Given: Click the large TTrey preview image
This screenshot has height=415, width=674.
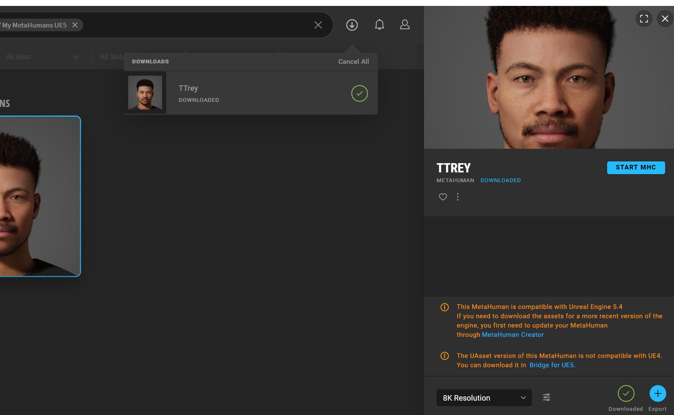Looking at the screenshot, I should 549,77.
